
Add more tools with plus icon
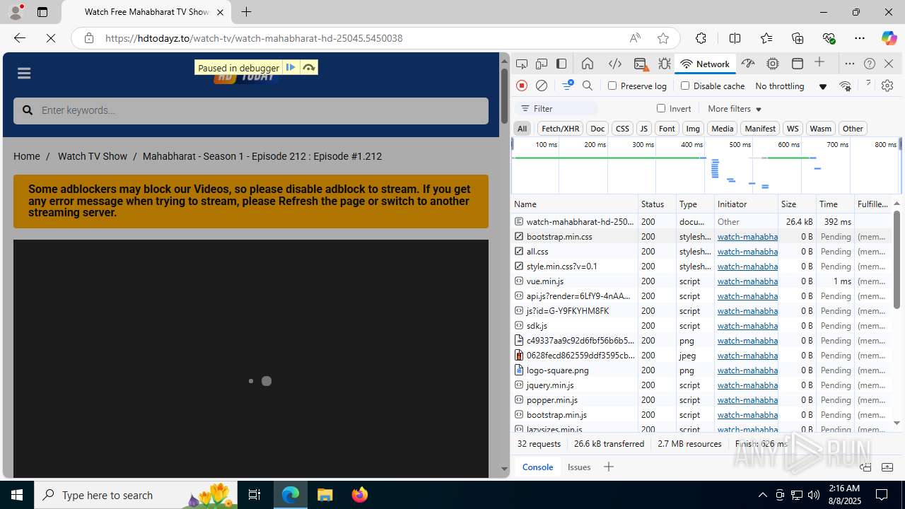click(x=820, y=63)
